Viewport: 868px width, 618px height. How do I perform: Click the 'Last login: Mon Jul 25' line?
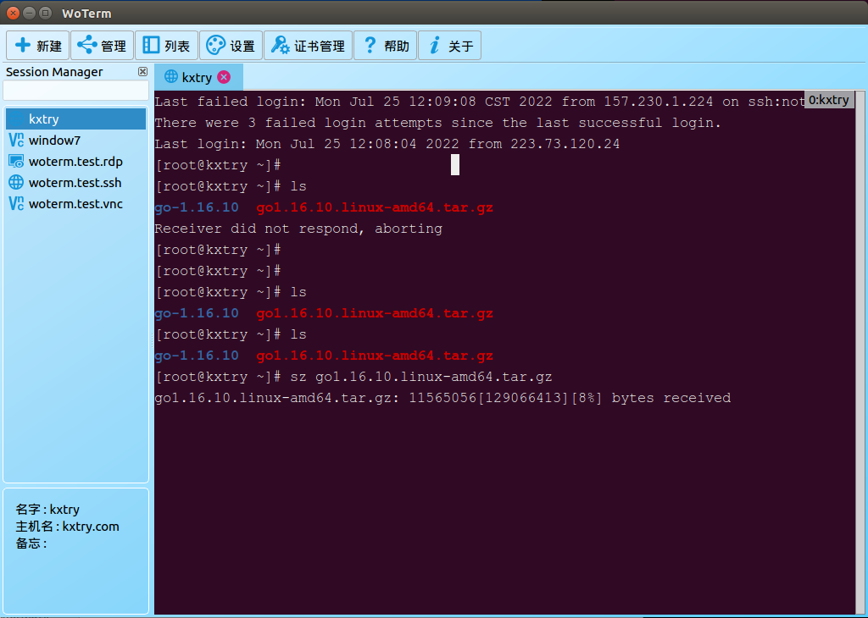(387, 144)
